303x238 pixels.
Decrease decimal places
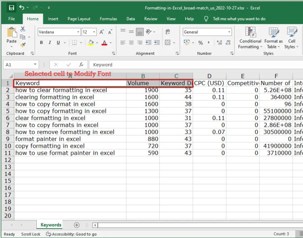(228, 43)
